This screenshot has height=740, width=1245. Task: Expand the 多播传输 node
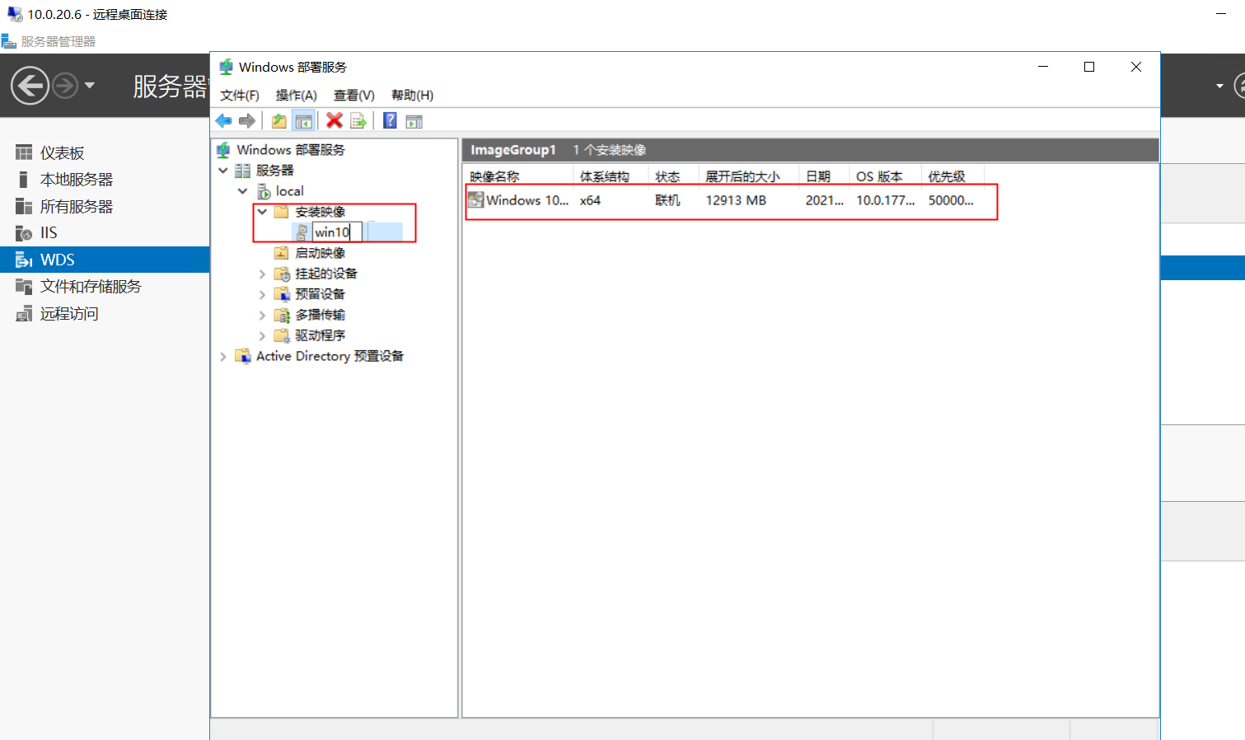263,315
